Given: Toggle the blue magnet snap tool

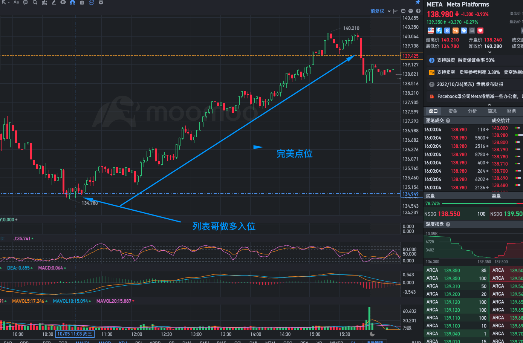Looking at the screenshot, I should coord(72,2).
